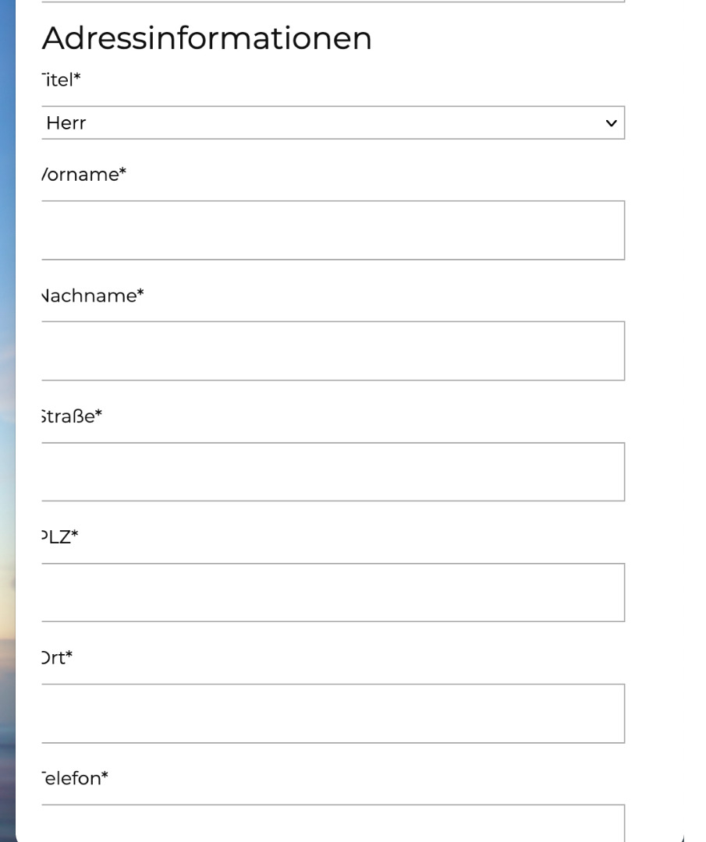This screenshot has width=706, height=842.
Task: Focus the PLZ postal code field
Action: click(x=332, y=593)
